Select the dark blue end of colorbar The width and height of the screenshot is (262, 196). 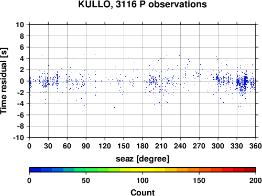[35, 170]
